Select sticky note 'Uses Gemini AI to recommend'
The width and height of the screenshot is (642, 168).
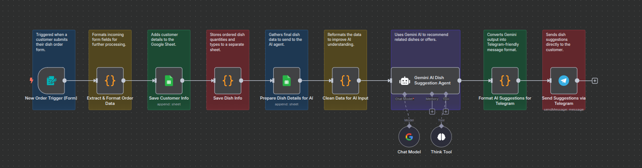pos(426,70)
